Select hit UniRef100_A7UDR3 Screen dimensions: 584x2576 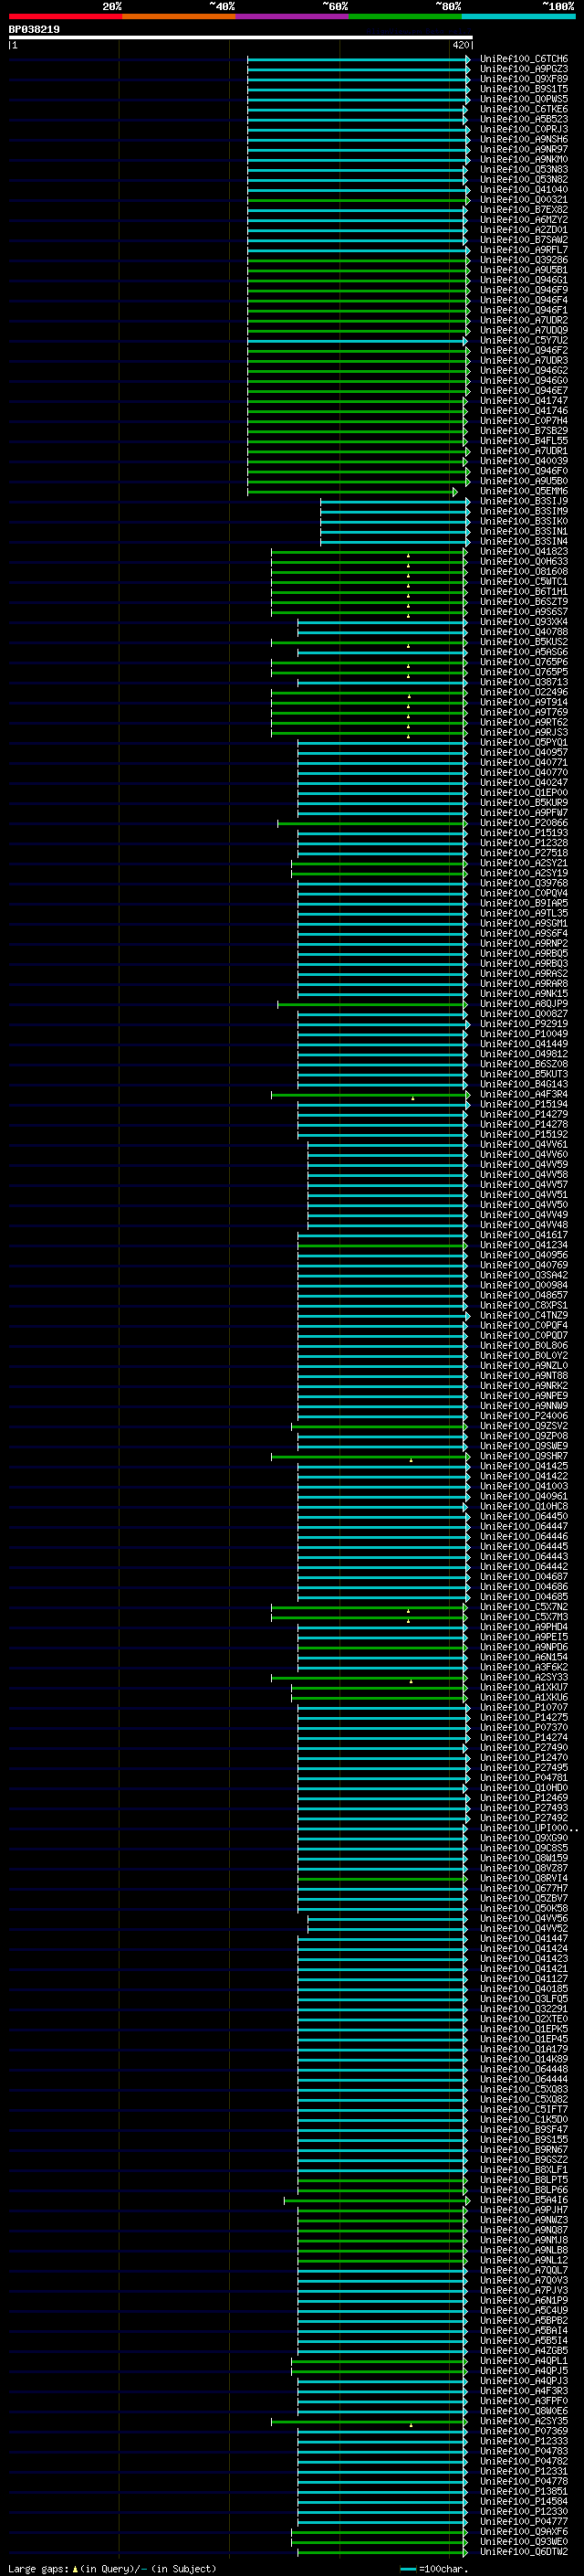click(x=524, y=361)
